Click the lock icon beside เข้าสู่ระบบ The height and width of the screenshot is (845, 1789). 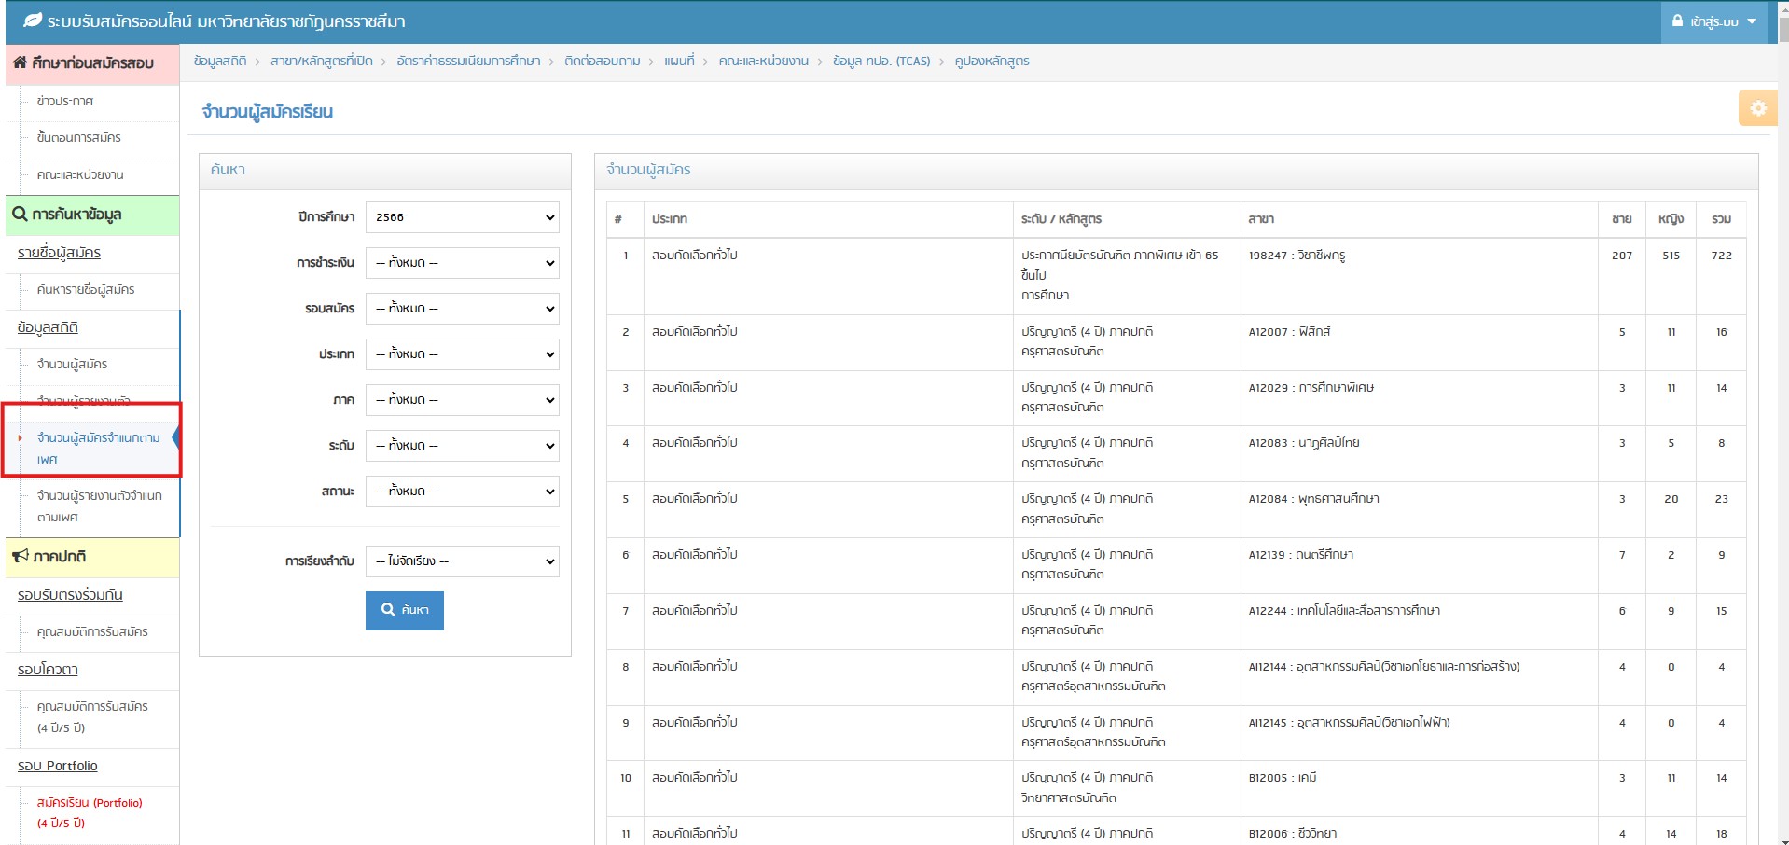[1677, 21]
